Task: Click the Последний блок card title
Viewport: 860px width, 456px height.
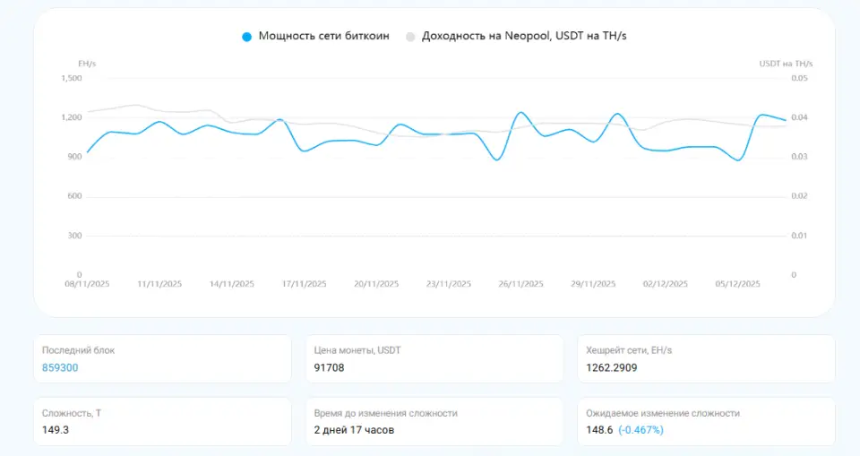Action: pos(79,350)
